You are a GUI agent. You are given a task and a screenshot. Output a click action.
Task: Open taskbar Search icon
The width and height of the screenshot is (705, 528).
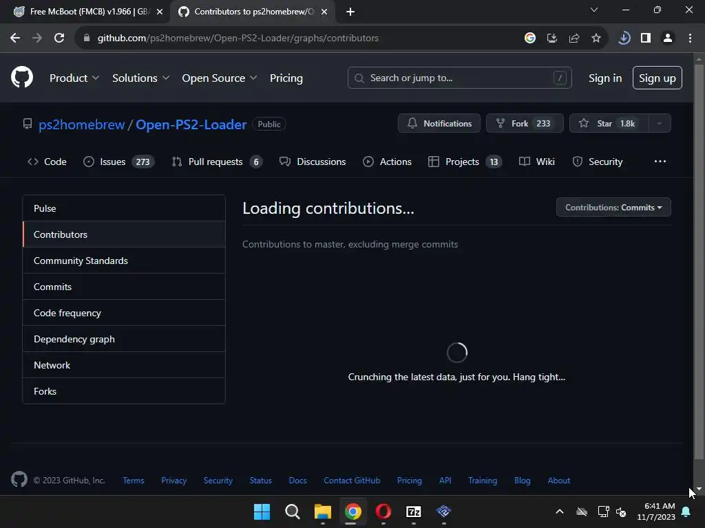[292, 511]
